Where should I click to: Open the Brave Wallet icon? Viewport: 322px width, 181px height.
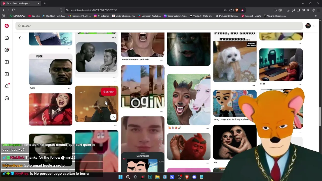[303, 10]
